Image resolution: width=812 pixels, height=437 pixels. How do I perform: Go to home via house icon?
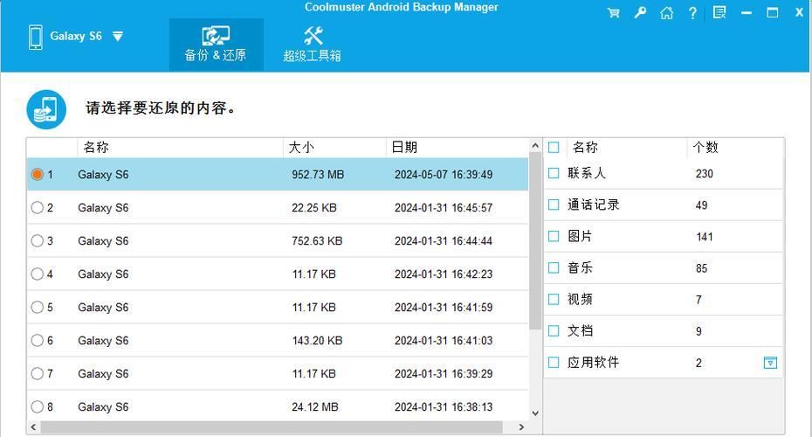click(x=666, y=13)
